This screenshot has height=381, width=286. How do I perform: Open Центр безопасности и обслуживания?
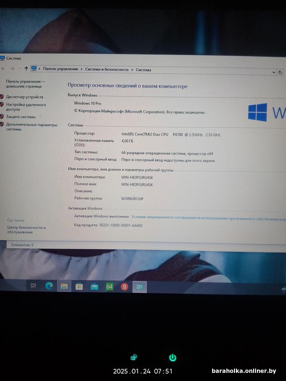[26, 230]
